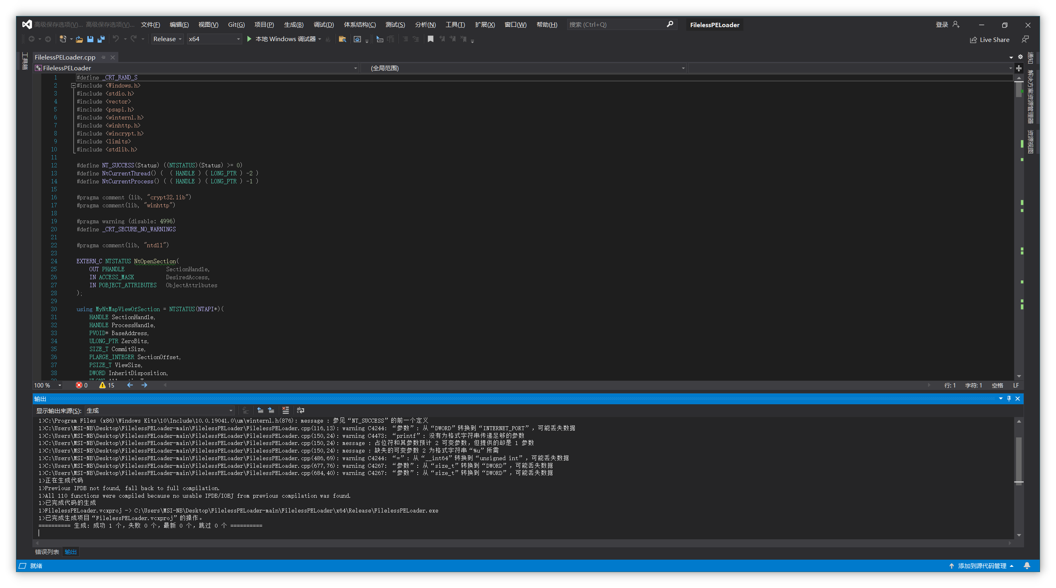Open the Release configuration dropdown
Image resolution: width=1056 pixels, height=588 pixels.
(x=167, y=39)
